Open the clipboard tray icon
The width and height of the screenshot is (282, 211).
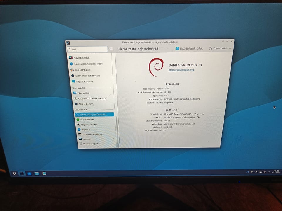point(252,172)
